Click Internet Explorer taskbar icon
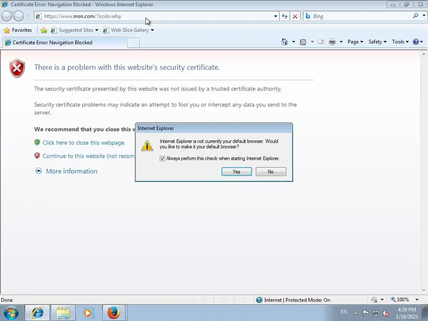This screenshot has width=428, height=321. pyautogui.click(x=37, y=313)
